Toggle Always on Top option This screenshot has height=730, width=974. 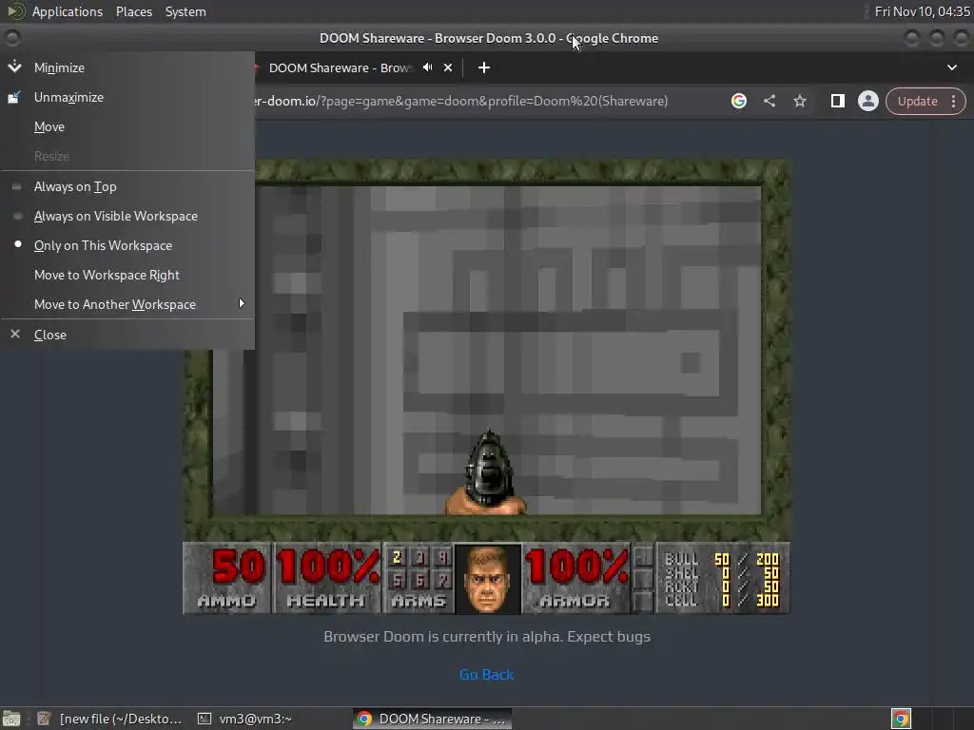[x=127, y=187]
